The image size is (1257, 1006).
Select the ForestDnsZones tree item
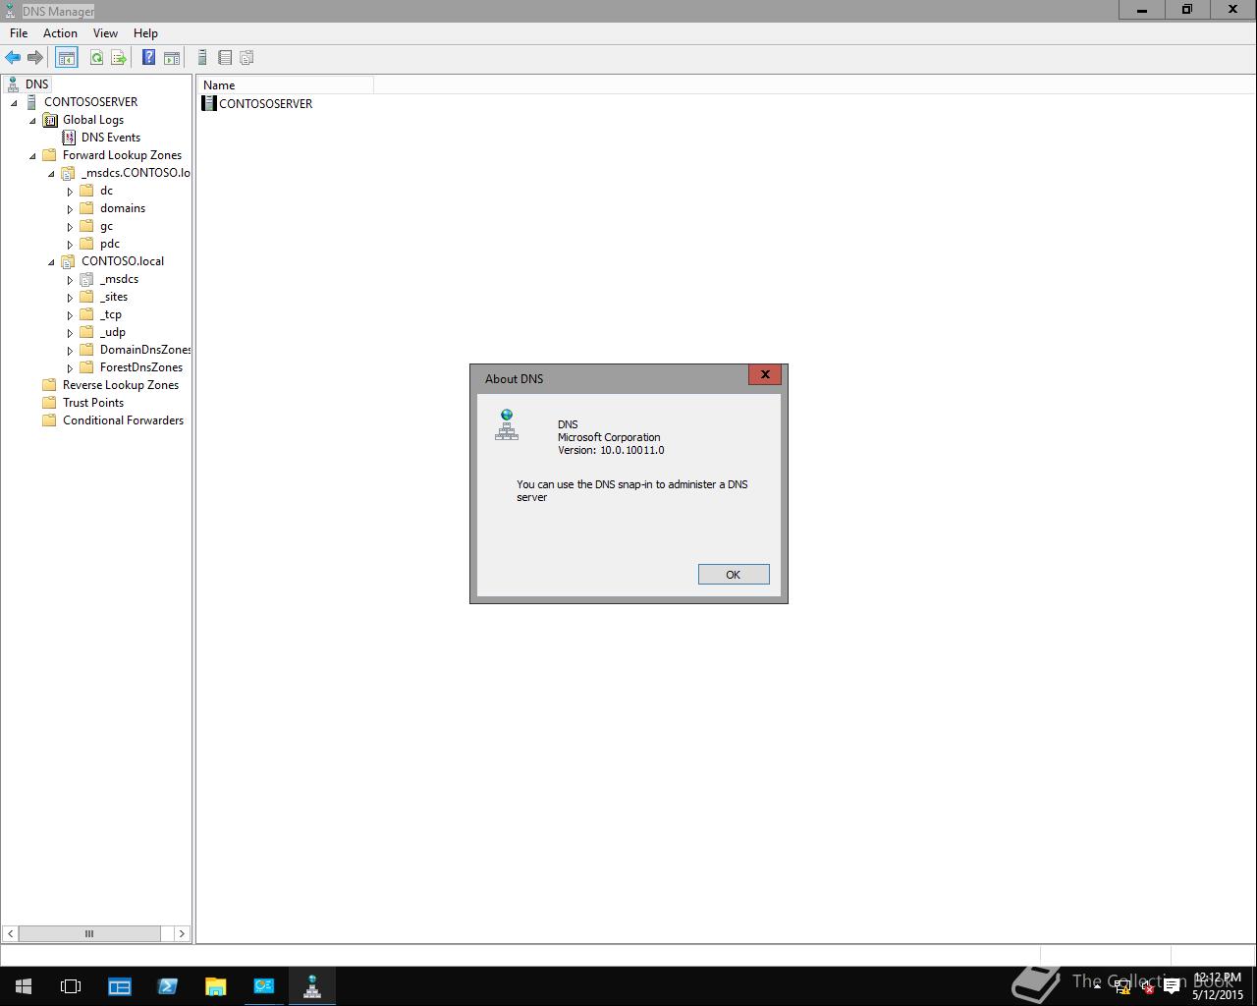pyautogui.click(x=140, y=367)
